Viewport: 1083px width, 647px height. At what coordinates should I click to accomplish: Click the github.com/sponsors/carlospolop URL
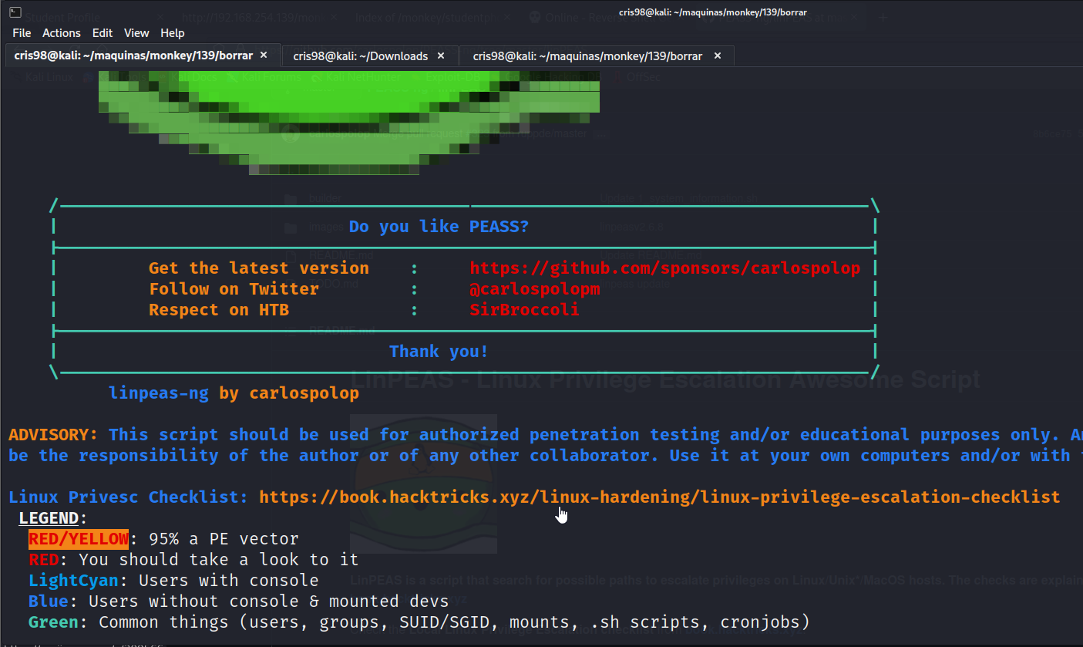click(665, 268)
